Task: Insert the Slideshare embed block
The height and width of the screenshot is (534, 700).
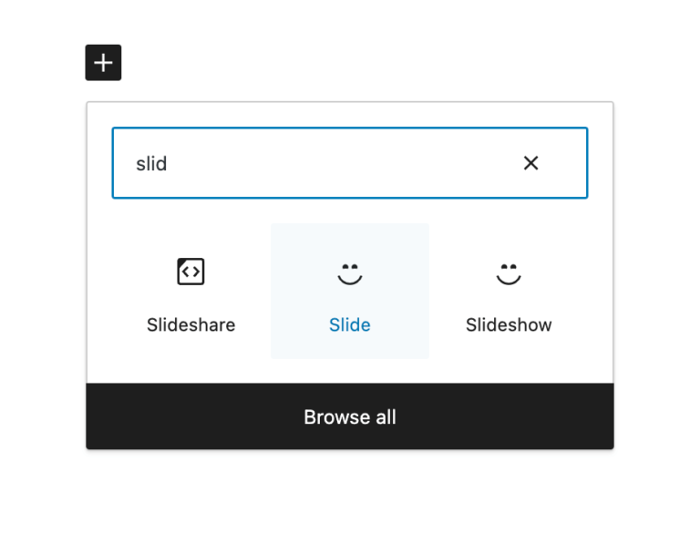Action: click(x=191, y=291)
